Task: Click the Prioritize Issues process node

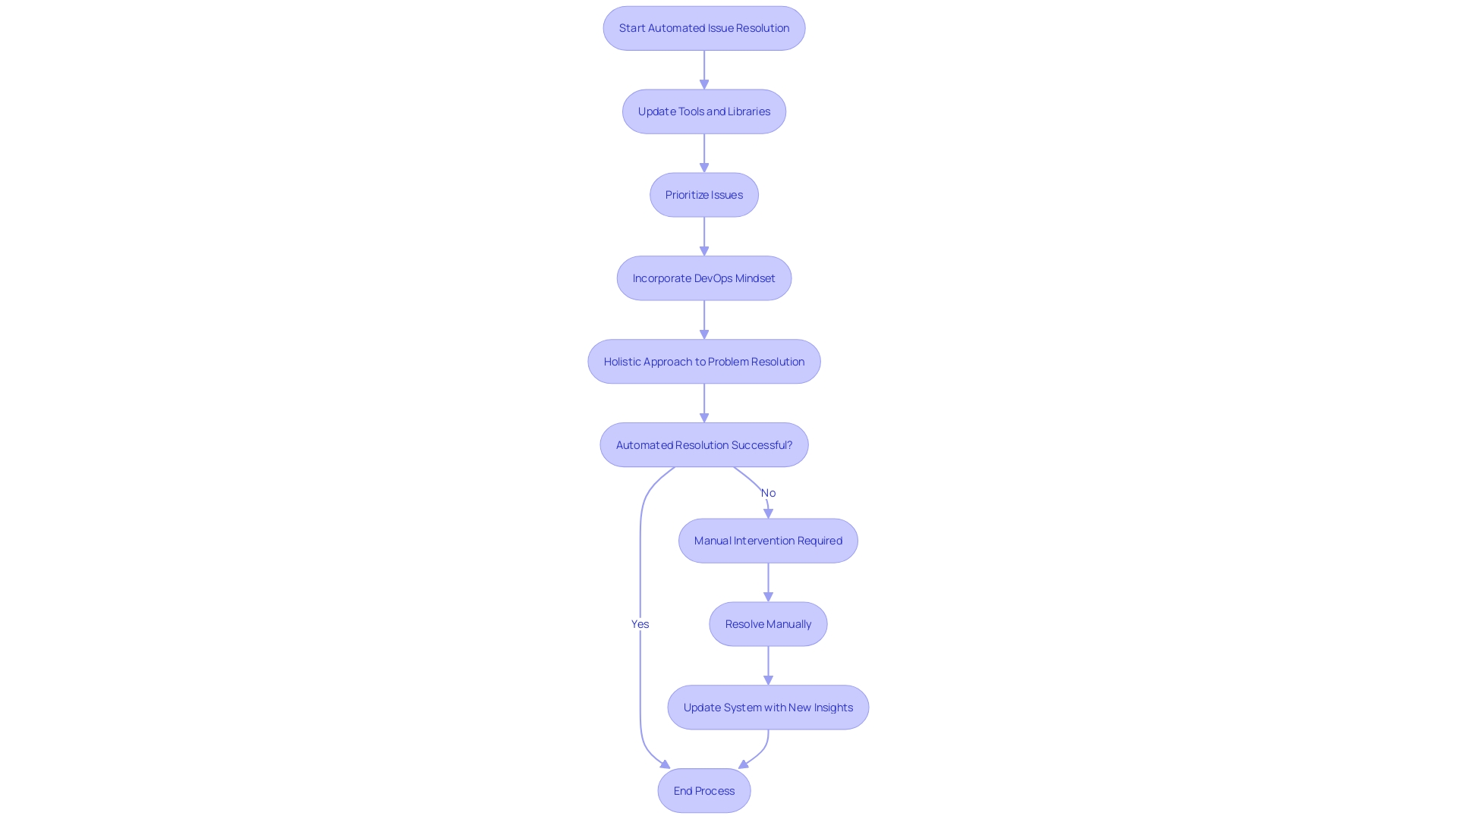Action: [x=704, y=194]
